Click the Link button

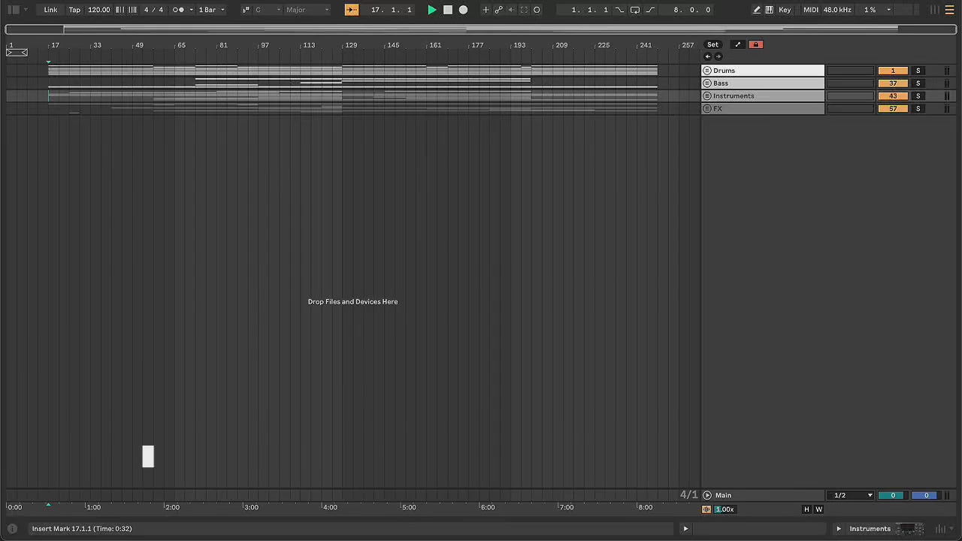coord(50,10)
